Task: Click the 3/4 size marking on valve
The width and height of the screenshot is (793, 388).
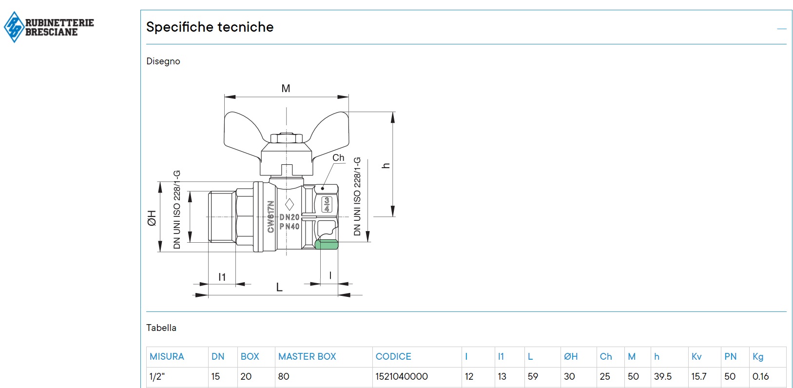Action: (327, 204)
